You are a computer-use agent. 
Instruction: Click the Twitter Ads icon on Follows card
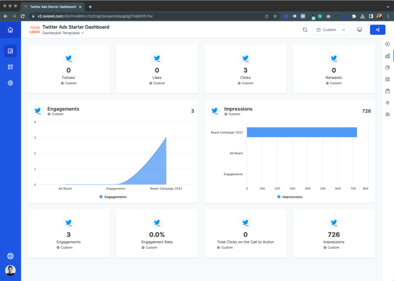[x=68, y=58]
